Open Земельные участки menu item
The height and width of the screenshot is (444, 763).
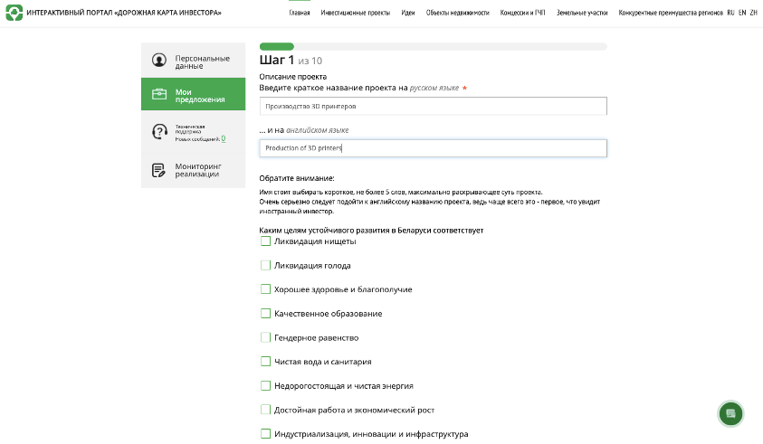pos(582,13)
